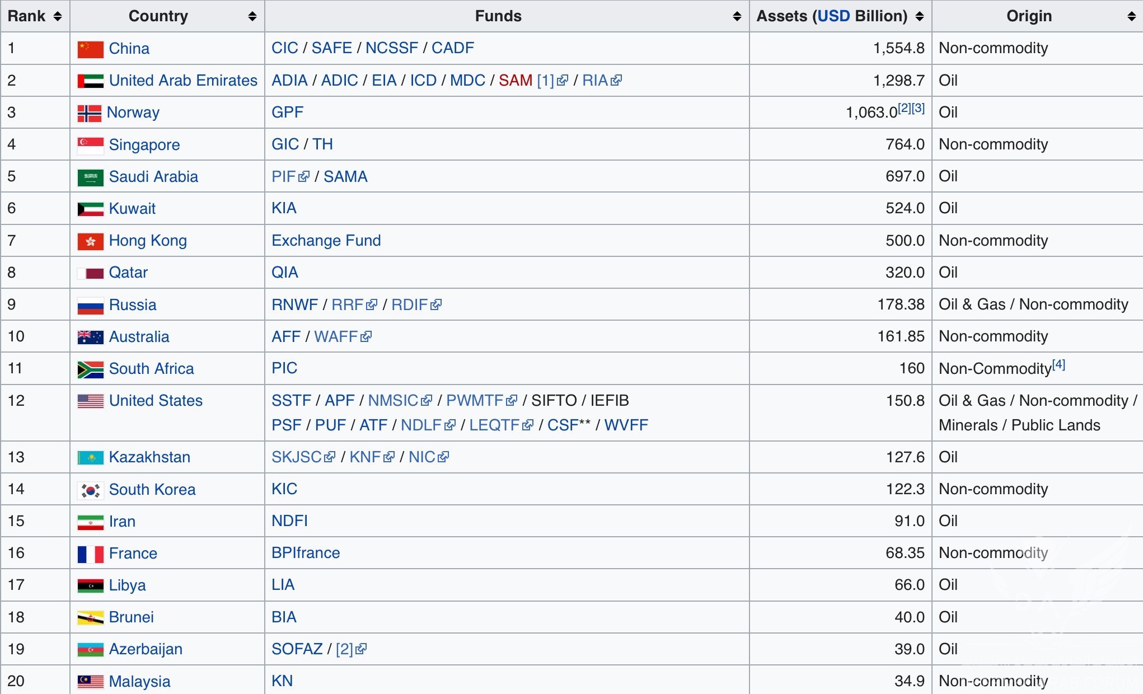Open the CADF fund link
Screen dimensions: 1143x694
point(453,48)
